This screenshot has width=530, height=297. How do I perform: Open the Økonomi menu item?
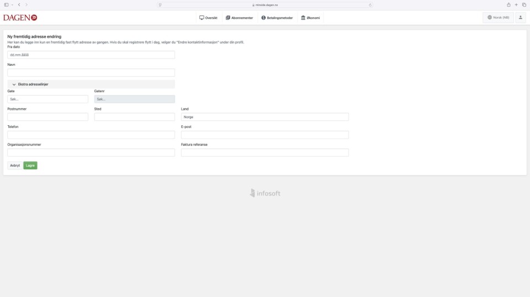pos(310,18)
